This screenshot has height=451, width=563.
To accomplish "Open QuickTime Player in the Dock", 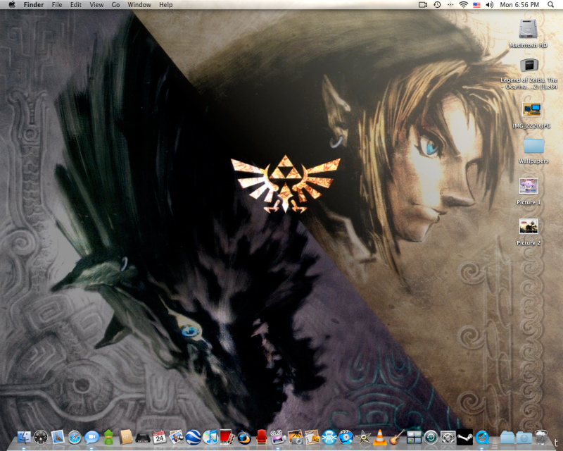I will [482, 438].
